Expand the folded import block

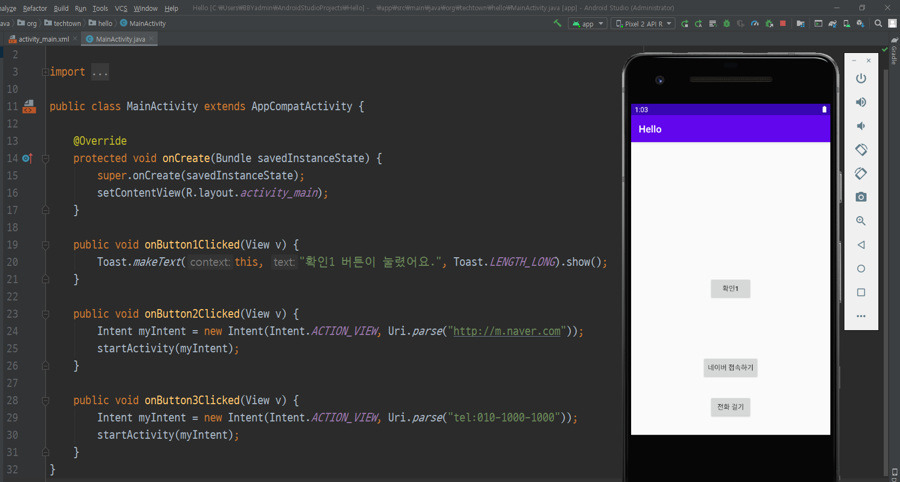point(45,72)
